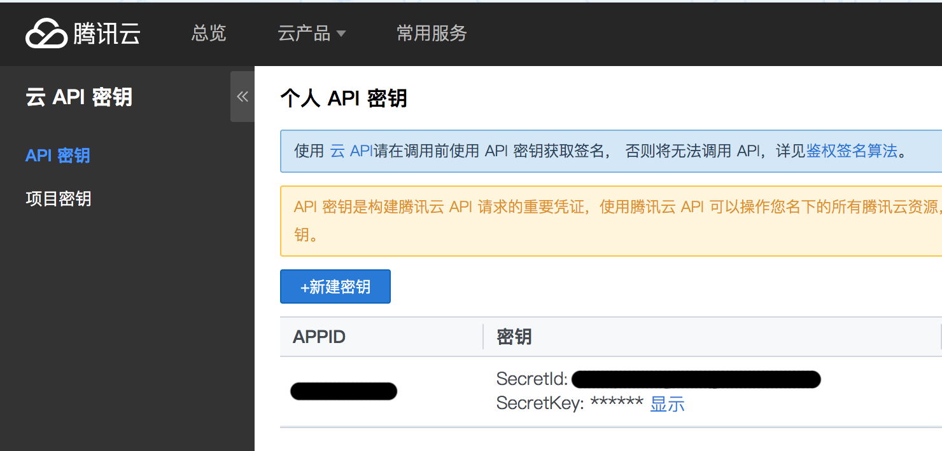Collapse the sidebar with the double-chevron
Viewport: 942px width, 451px height.
[242, 97]
